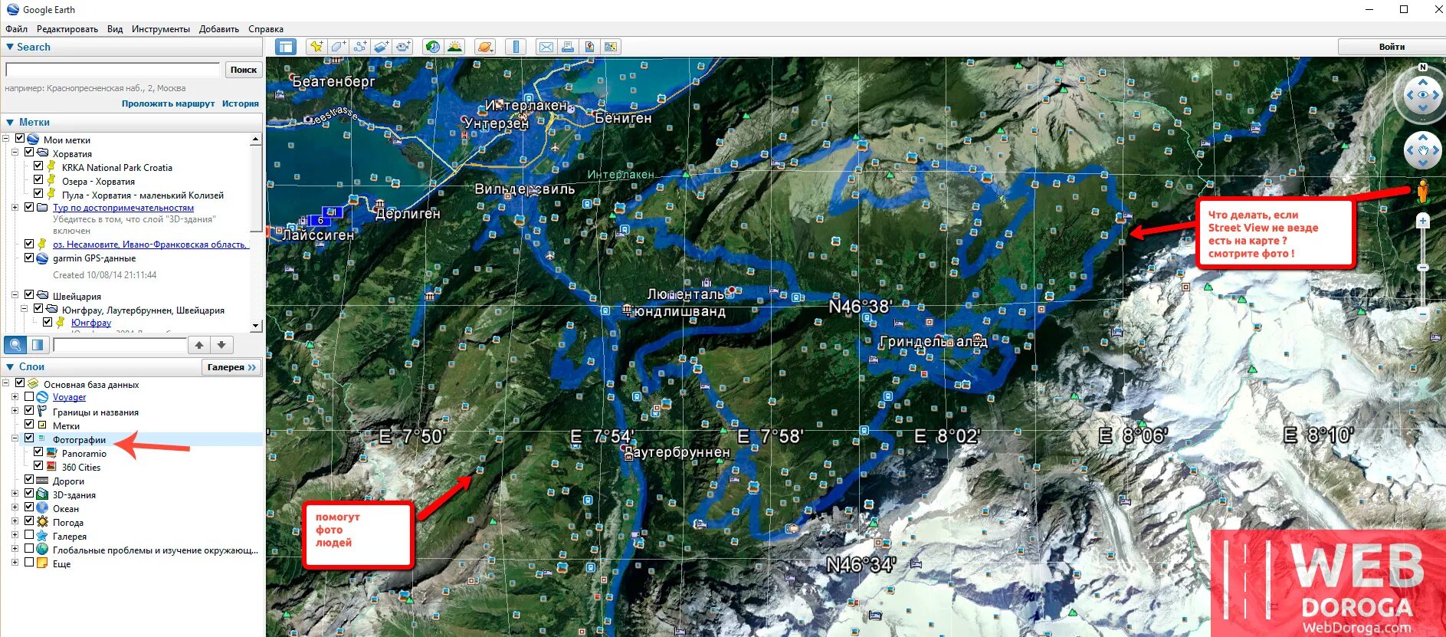Open the История search history link
This screenshot has height=637, width=1446.
point(241,103)
